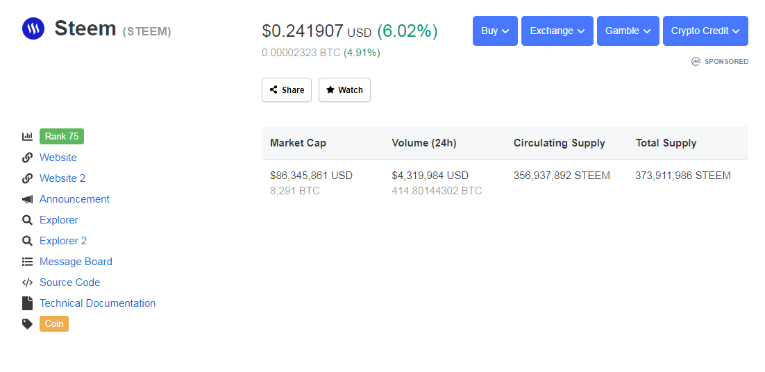765x372 pixels.
Task: Click the 6.02% price change
Action: coord(407,31)
